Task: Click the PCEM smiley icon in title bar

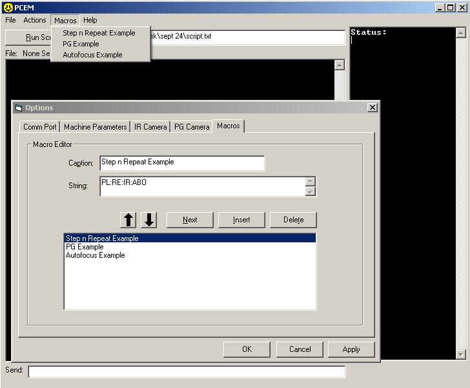Action: point(7,7)
